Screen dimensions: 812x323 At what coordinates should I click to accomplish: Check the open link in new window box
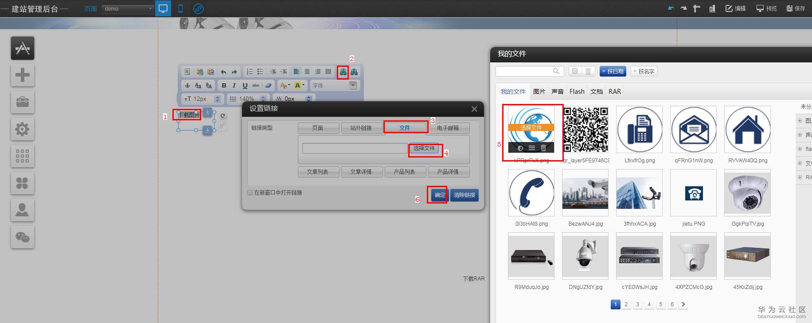250,192
